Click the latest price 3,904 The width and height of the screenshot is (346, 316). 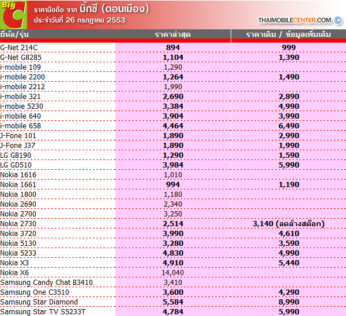[173, 116]
